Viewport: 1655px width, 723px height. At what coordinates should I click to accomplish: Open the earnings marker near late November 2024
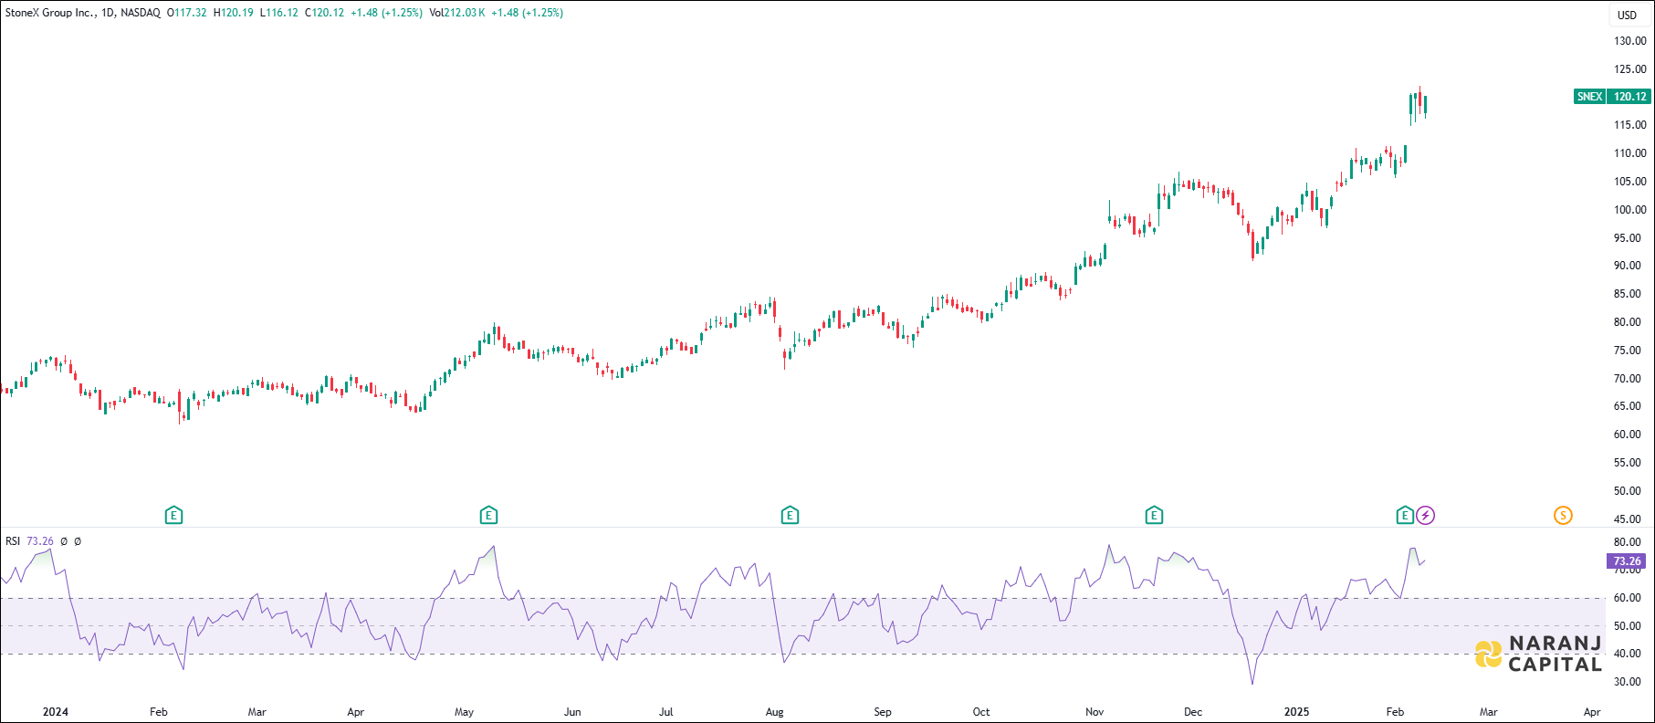1154,516
